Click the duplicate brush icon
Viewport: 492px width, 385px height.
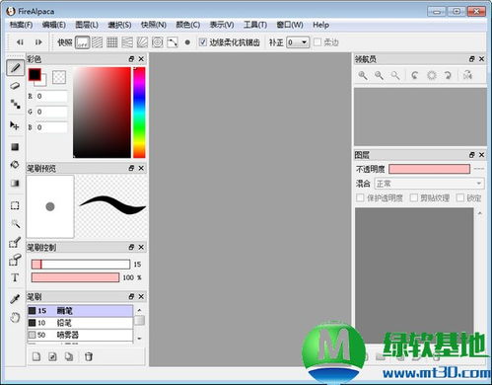(x=69, y=356)
